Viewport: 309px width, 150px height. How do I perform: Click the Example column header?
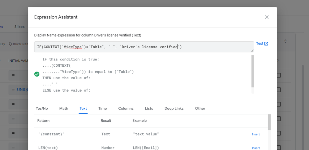coord(139,120)
